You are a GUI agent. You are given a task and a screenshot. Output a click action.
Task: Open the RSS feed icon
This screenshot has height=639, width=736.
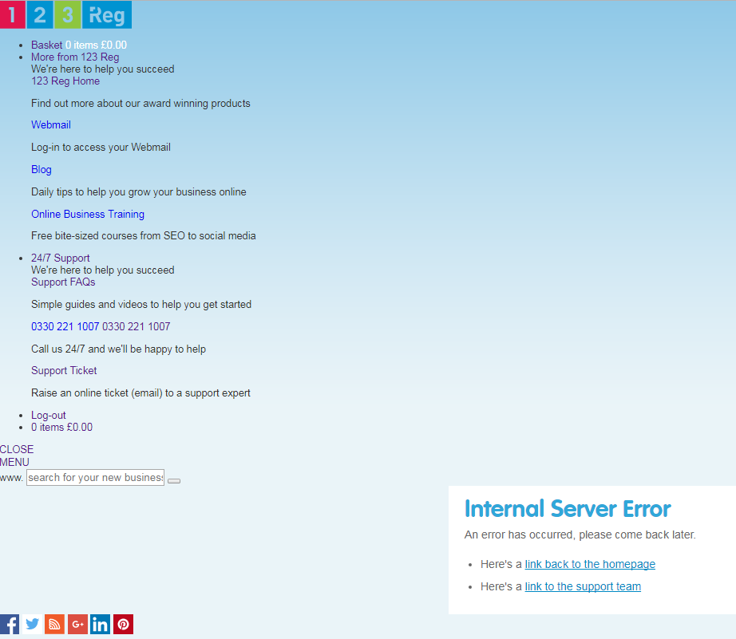pyautogui.click(x=54, y=625)
